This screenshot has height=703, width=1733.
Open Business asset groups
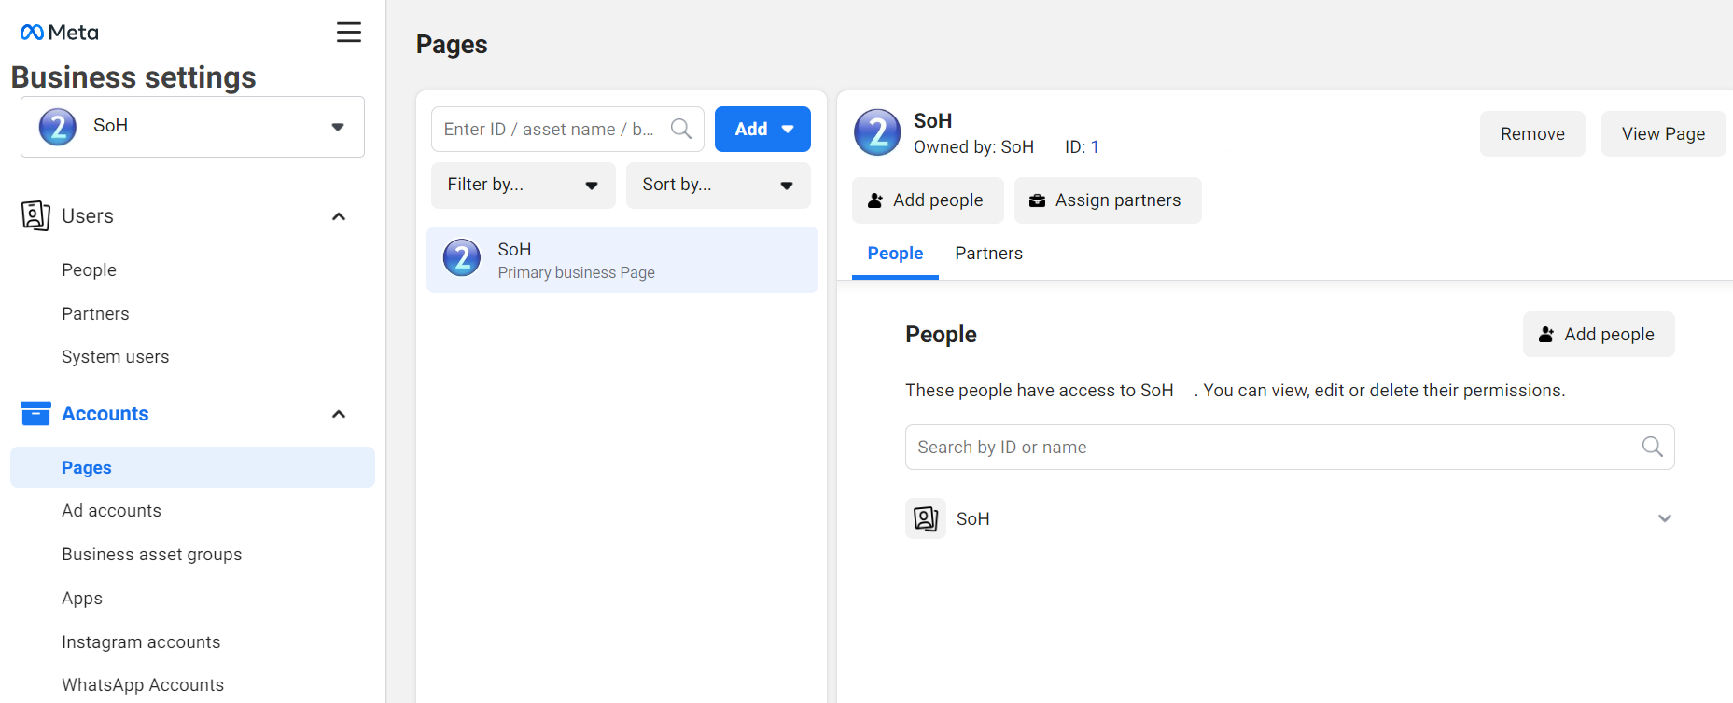[152, 555]
